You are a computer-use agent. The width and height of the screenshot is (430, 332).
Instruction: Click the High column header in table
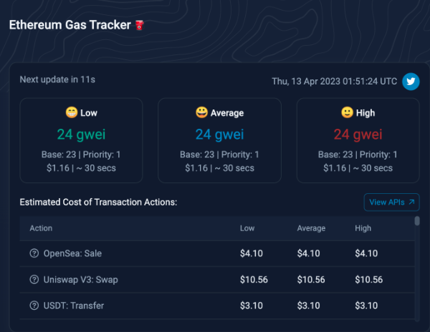363,228
